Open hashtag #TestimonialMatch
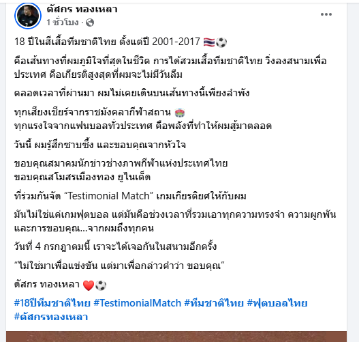 (x=138, y=303)
